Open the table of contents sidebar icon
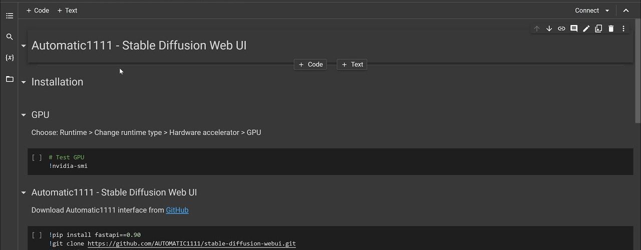Viewport: 641px width, 250px height. coord(10,16)
